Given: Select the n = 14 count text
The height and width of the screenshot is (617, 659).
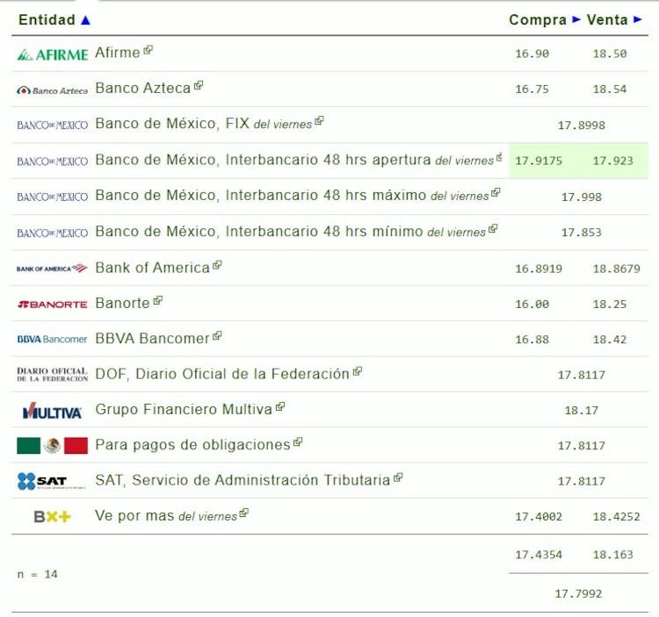Looking at the screenshot, I should 38,574.
